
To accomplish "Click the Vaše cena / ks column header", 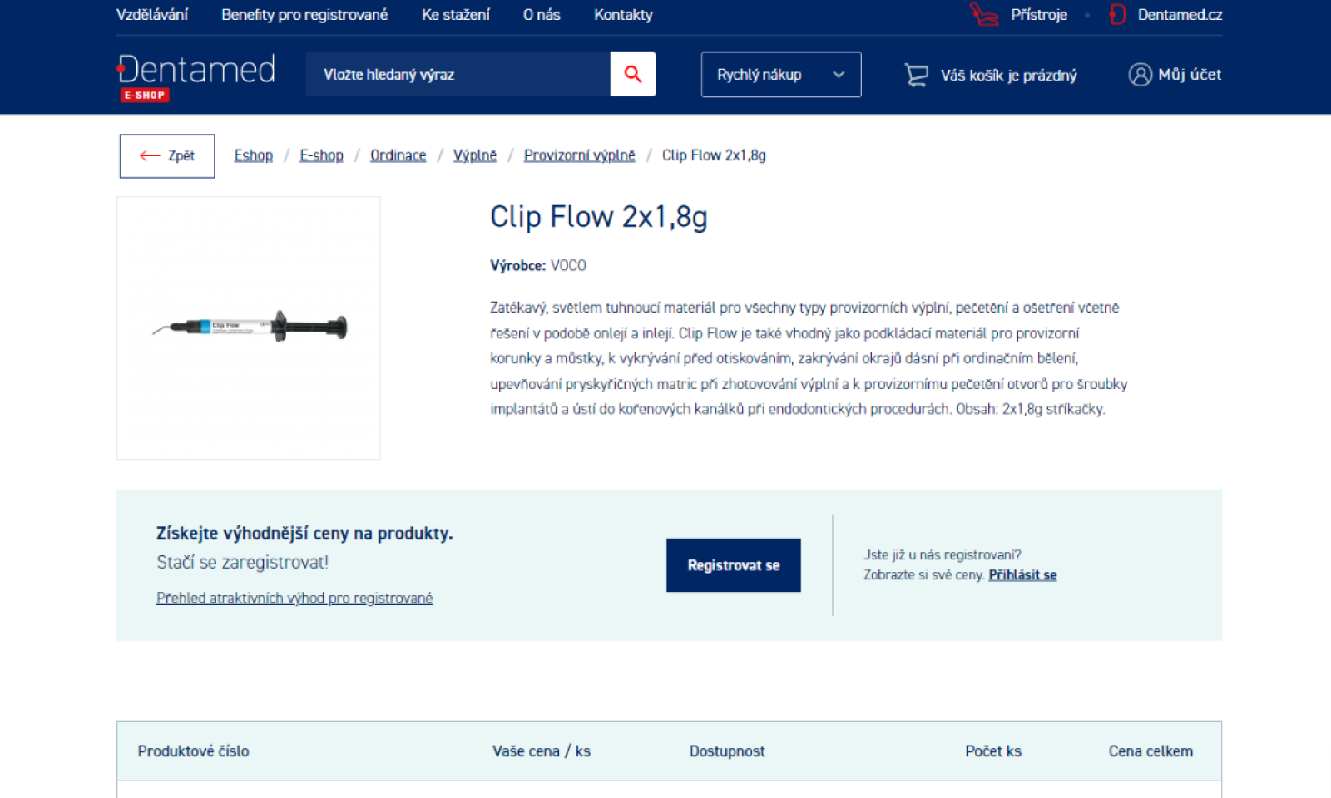I will pos(542,751).
